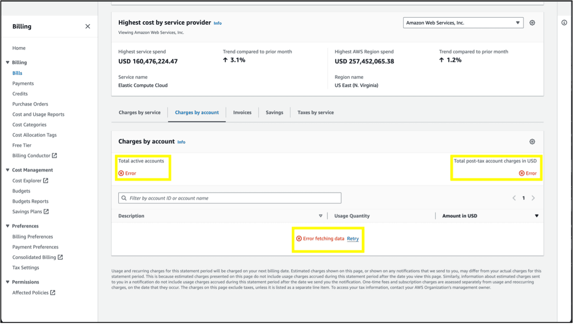Open the Invoices tab

point(242,112)
